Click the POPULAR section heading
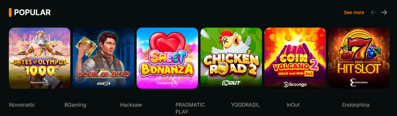Image resolution: width=397 pixels, height=116 pixels. (32, 12)
